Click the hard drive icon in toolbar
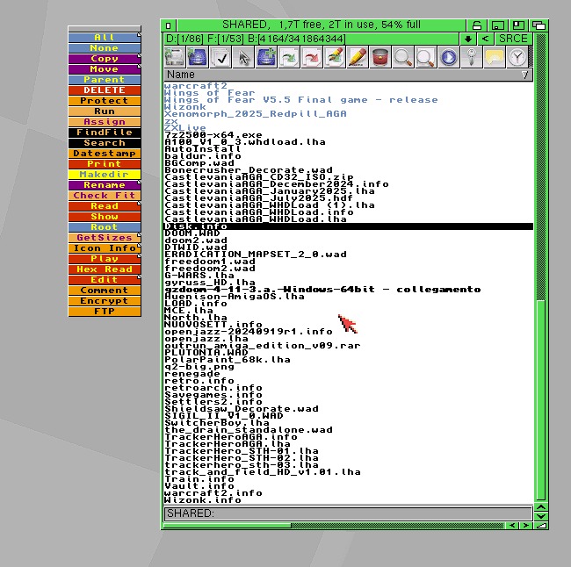The width and height of the screenshot is (571, 567). [x=175, y=58]
